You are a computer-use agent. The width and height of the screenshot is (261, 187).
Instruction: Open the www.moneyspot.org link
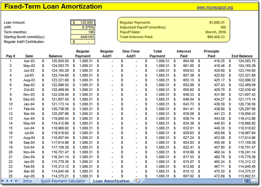pos(214,7)
